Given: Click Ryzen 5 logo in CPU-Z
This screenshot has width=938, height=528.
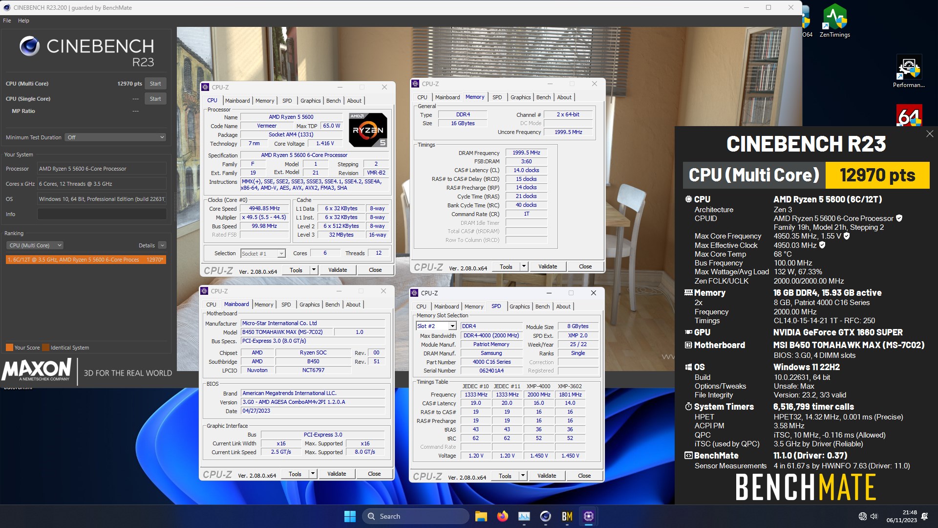Looking at the screenshot, I should point(368,130).
